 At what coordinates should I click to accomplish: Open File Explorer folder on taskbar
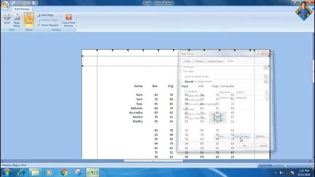(35, 173)
